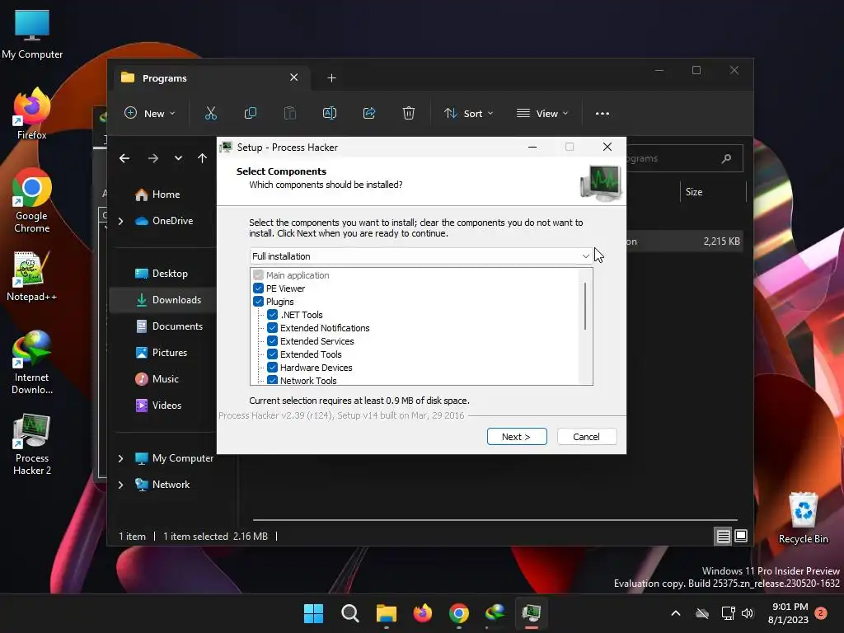Click the Cut scissors icon in File Explorer
The image size is (844, 633).
210,114
